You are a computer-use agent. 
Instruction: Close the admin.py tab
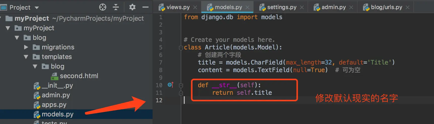pos(351,8)
